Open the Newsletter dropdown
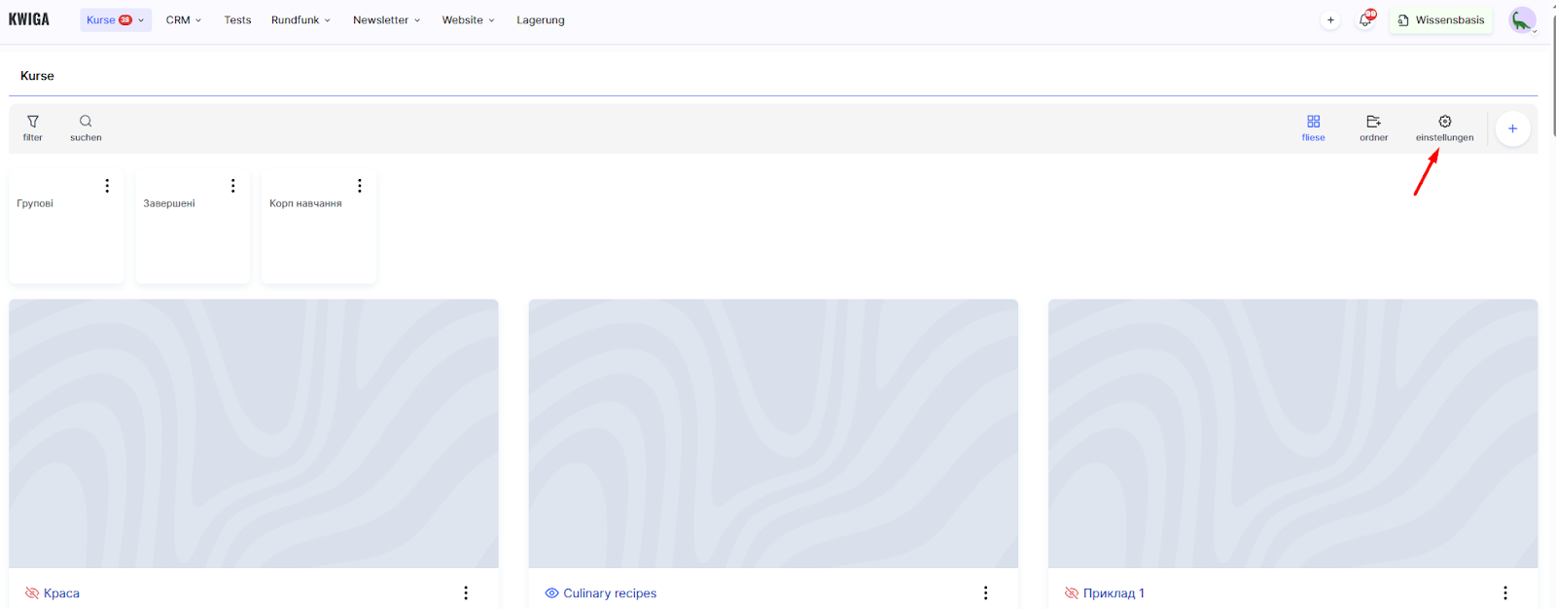 tap(386, 19)
